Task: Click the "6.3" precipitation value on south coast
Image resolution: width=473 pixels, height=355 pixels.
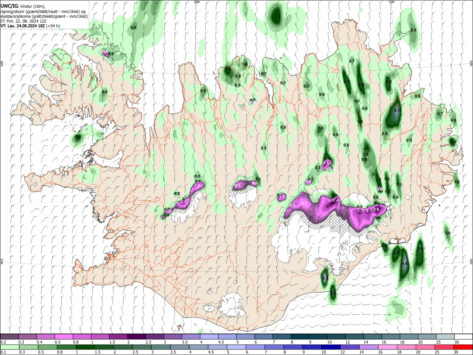Action: 325,278
